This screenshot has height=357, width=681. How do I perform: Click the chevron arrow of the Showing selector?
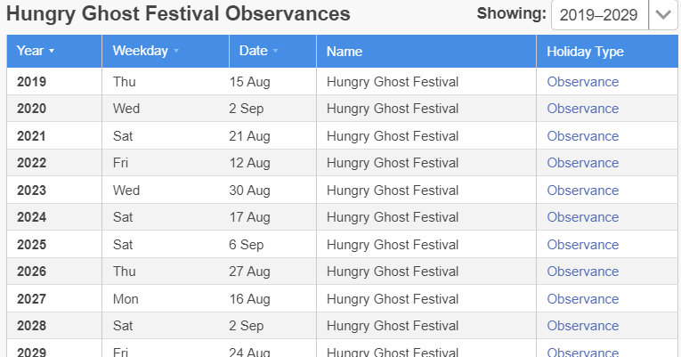(663, 15)
